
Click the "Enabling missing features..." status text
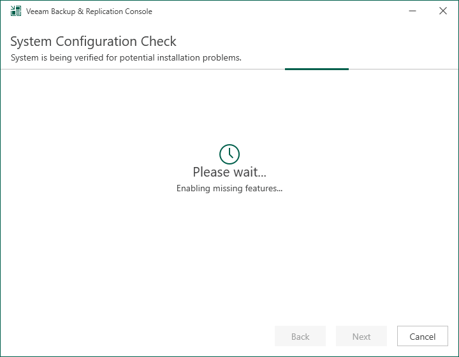229,189
